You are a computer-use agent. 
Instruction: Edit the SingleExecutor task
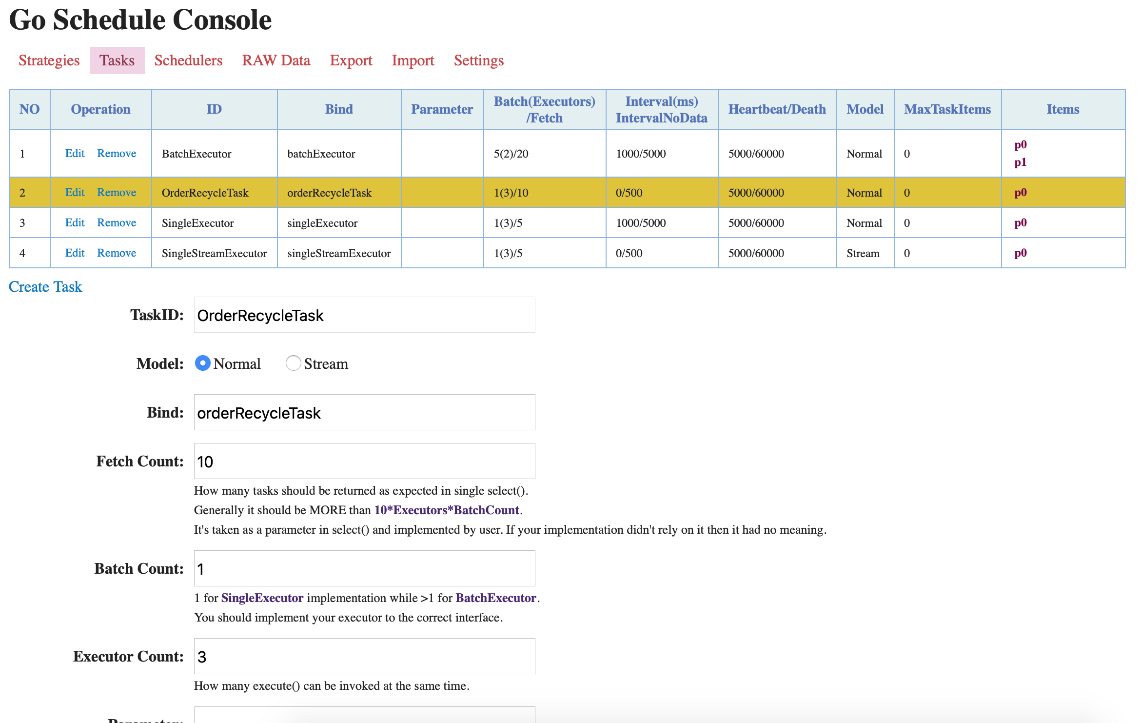(75, 223)
